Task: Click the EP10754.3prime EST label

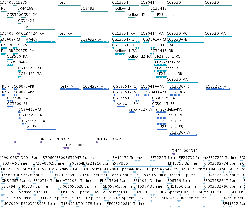Action: coord(48,181)
